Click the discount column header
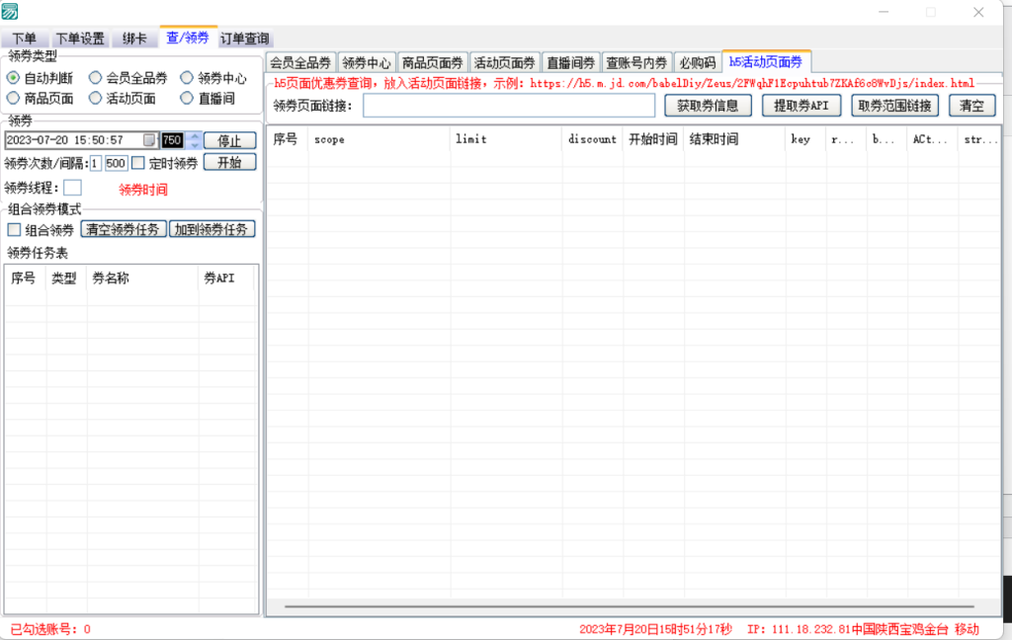 click(592, 139)
